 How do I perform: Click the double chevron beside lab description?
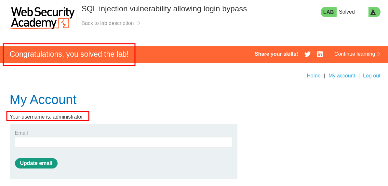138,23
